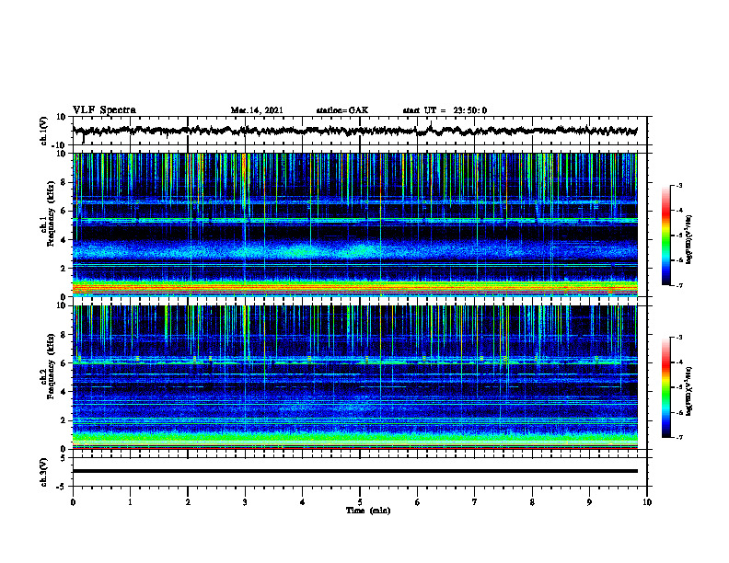The image size is (729, 563).
Task: Click the '-3' label on ch.1 colorbar
Action: [x=678, y=185]
